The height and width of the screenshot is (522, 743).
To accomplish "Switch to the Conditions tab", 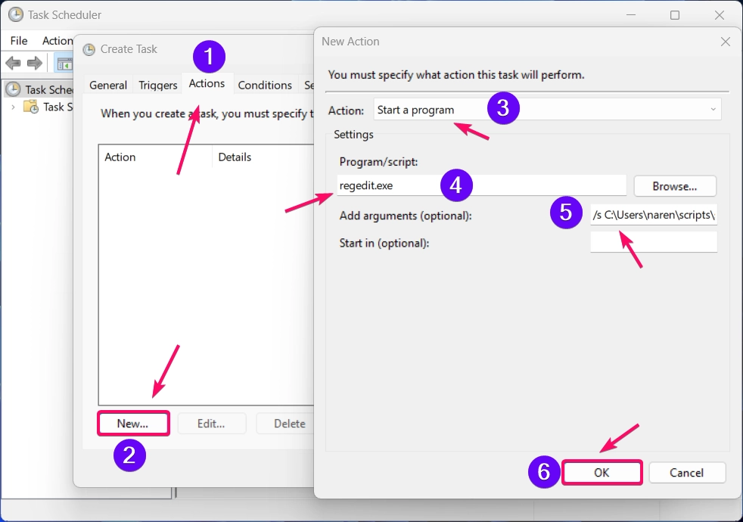I will (265, 85).
